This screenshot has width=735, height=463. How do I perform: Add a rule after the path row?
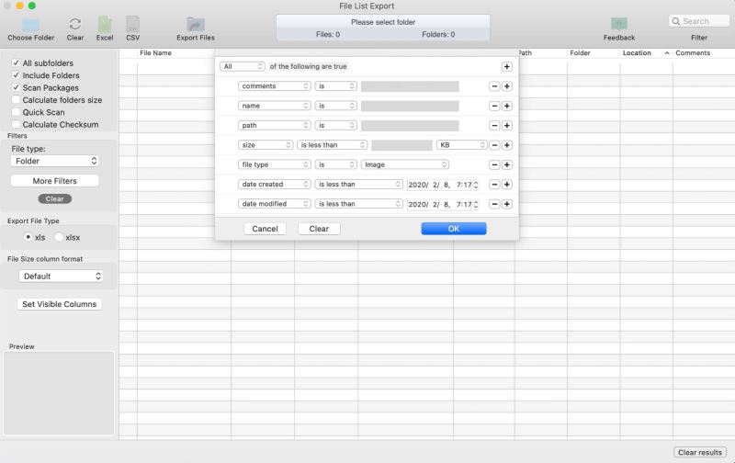tap(507, 126)
